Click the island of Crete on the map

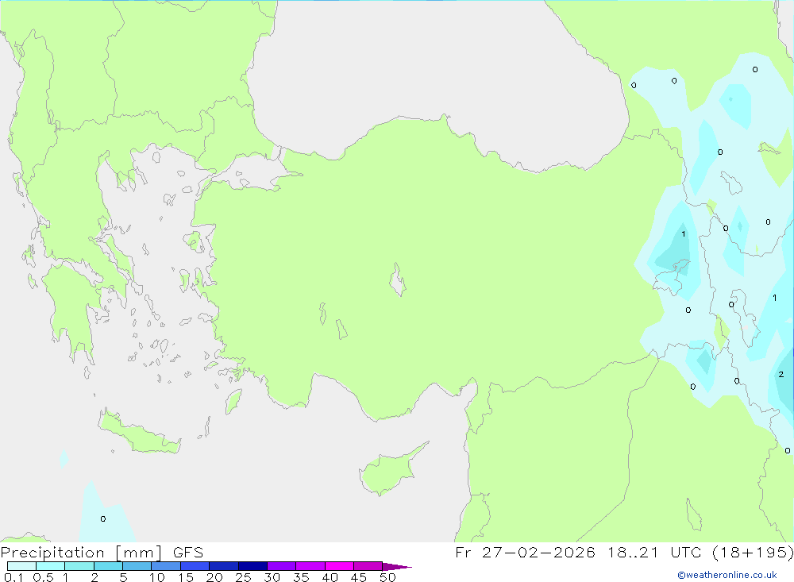[x=139, y=432]
